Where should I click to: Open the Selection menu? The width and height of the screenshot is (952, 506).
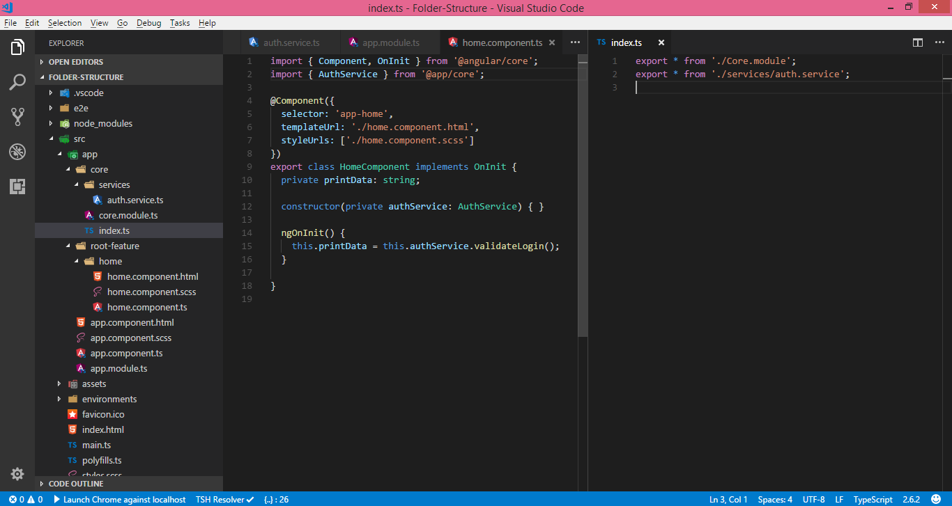(x=65, y=23)
